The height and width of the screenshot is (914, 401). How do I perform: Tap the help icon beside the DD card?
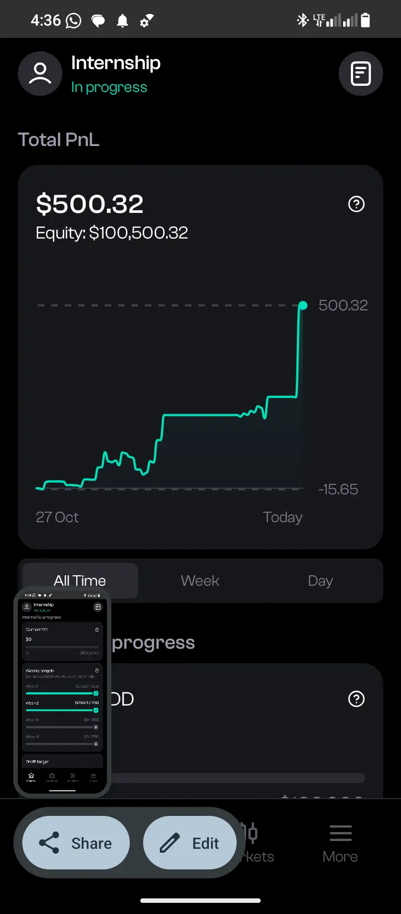[x=356, y=699]
